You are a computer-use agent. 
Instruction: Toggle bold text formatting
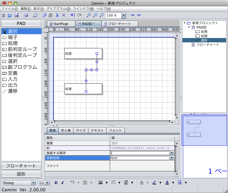tap(56, 182)
